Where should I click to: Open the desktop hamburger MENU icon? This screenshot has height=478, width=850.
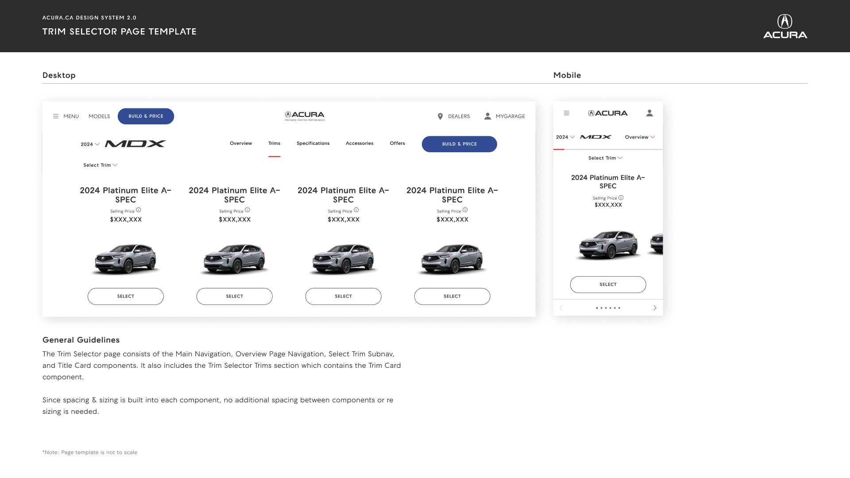click(x=56, y=116)
